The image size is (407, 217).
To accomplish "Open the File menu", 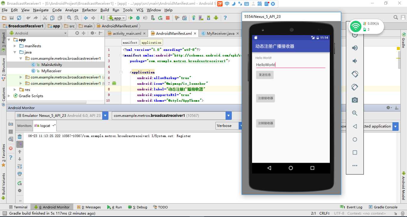I will tap(4, 10).
